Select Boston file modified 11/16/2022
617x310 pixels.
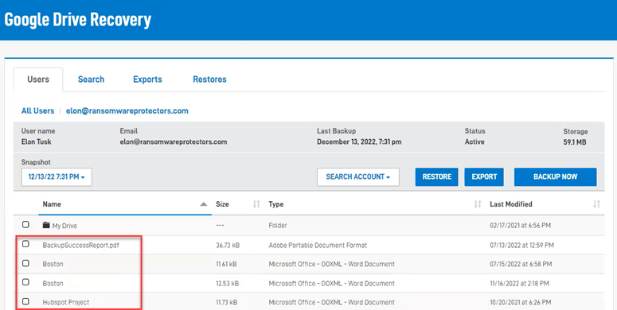(53, 283)
